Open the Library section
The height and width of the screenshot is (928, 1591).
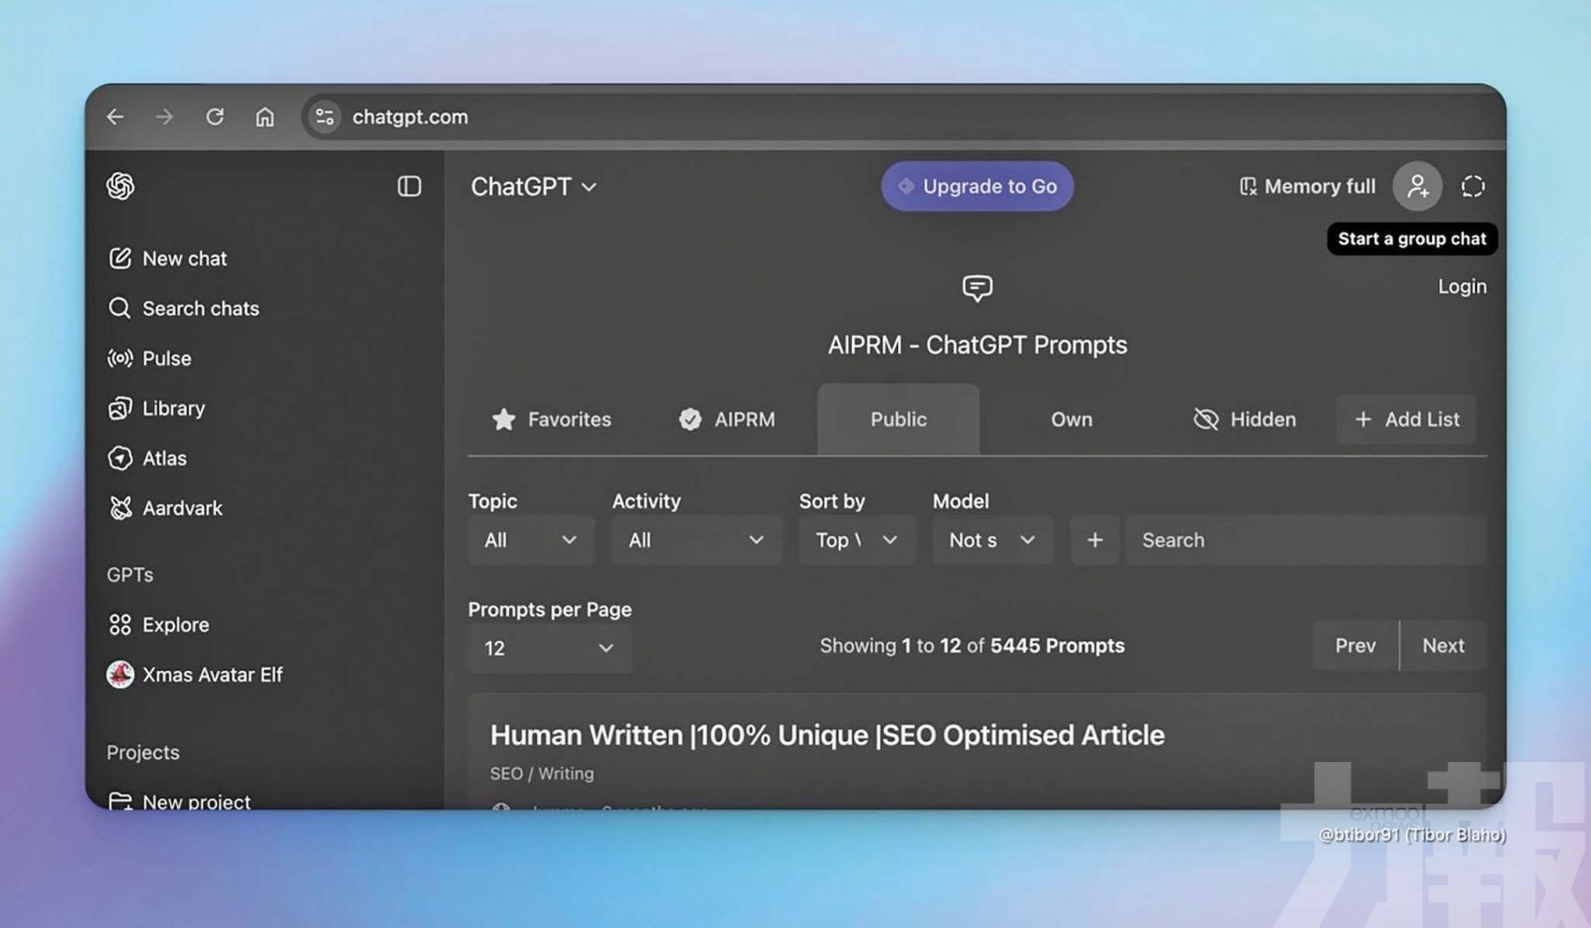coord(173,408)
